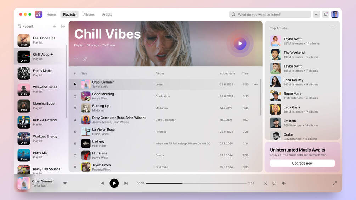The width and height of the screenshot is (356, 200).
Task: Open the Party Mix playlist
Action: pos(40,155)
